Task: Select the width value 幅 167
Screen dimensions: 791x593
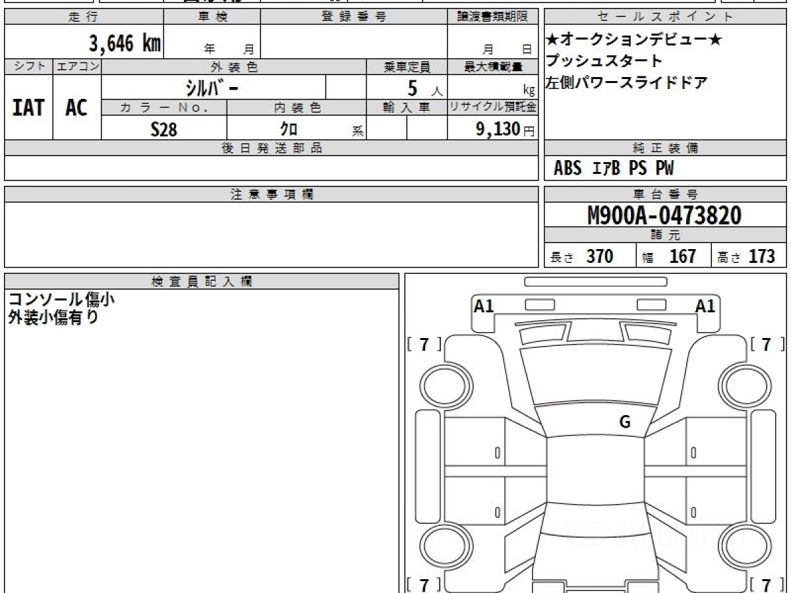Action: pos(669,256)
